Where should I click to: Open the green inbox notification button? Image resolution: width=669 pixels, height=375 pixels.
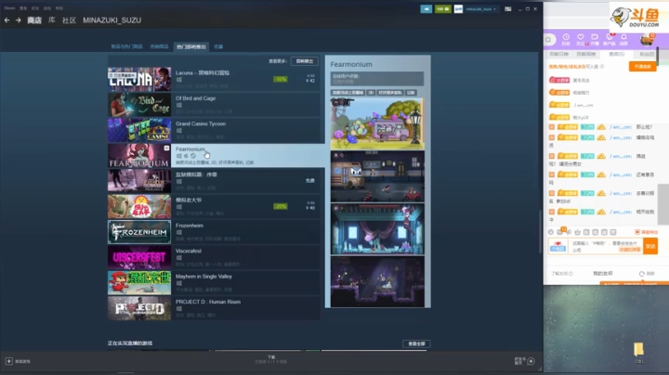[442, 9]
